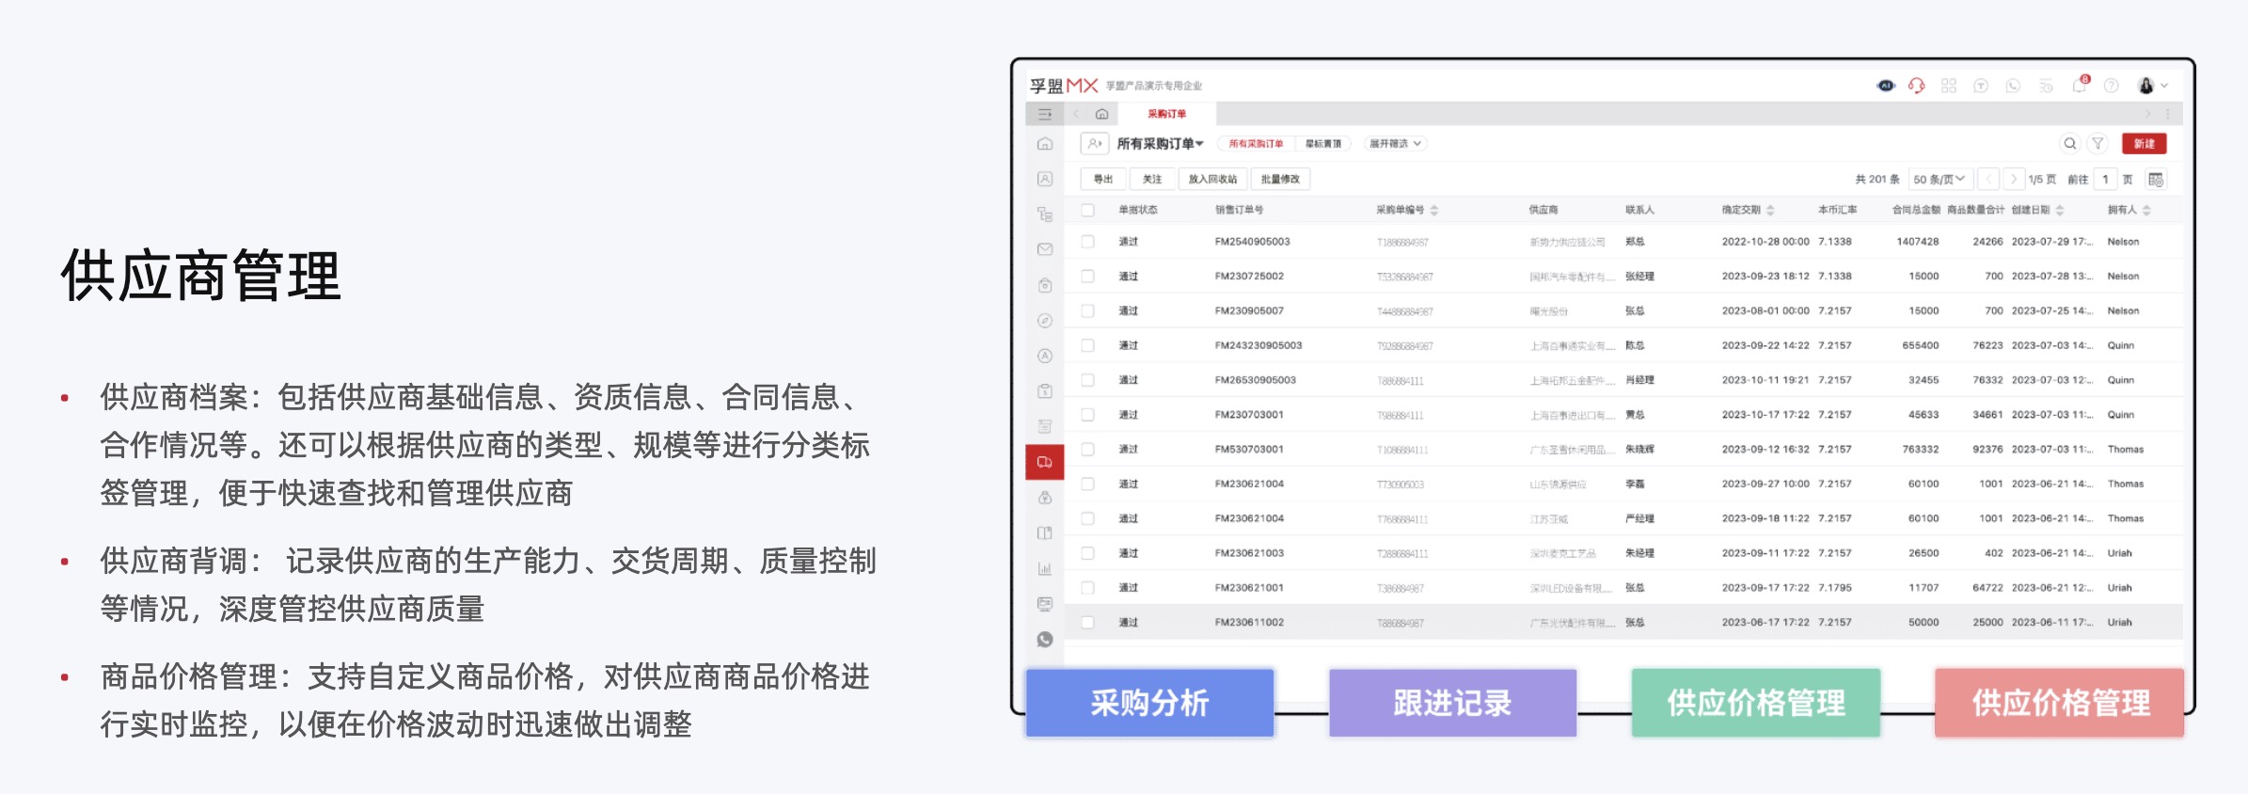Toggle the select-all checkbox in table header
The width and height of the screenshot is (2248, 794).
[1088, 210]
